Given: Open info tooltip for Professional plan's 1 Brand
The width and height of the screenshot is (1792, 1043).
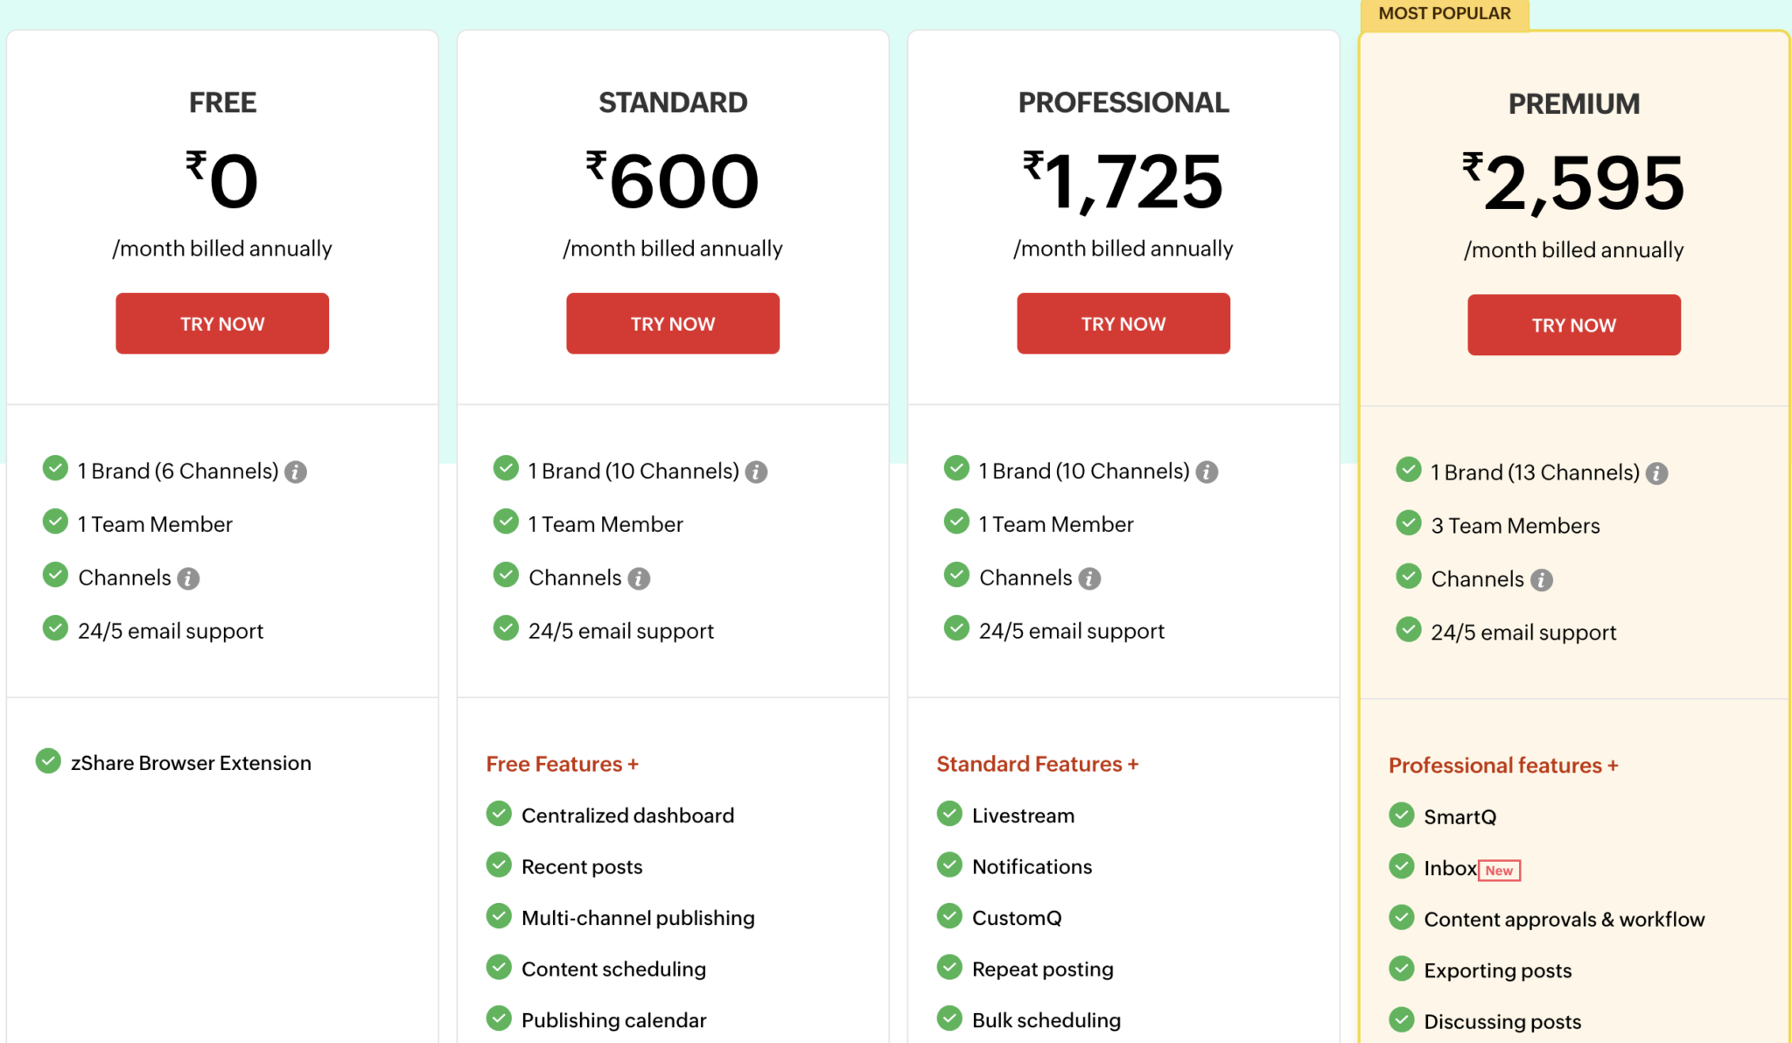Looking at the screenshot, I should (x=1208, y=471).
